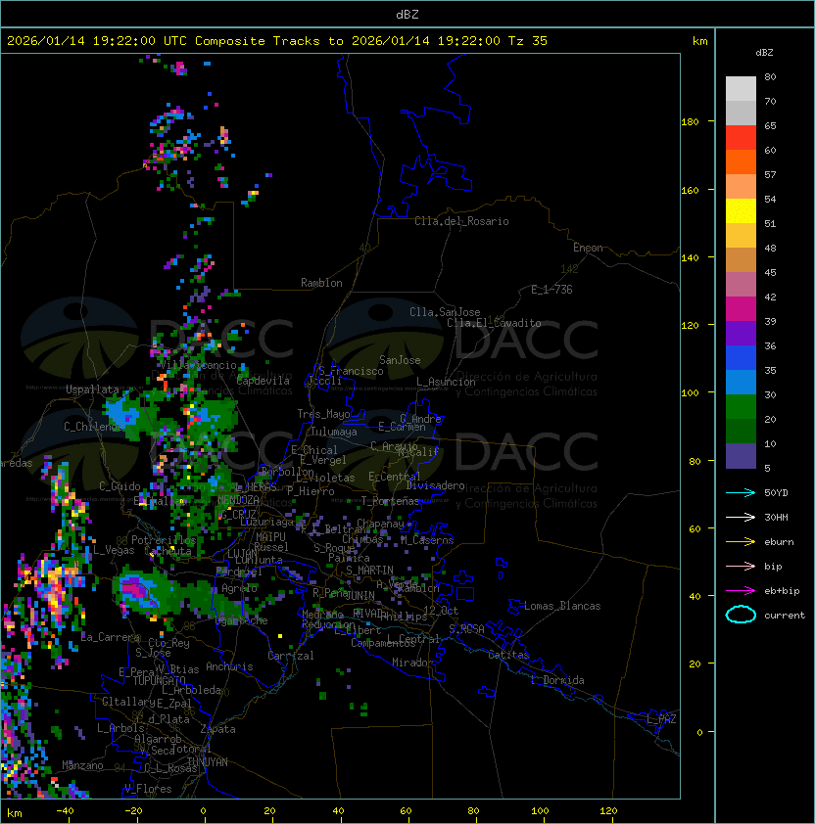Click the 'Anchoris' place label
Image resolution: width=815 pixels, height=824 pixels.
(x=229, y=666)
